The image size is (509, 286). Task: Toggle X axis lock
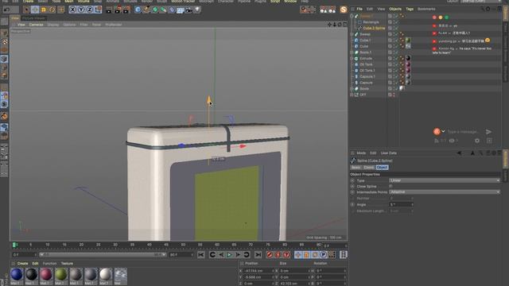point(72,10)
